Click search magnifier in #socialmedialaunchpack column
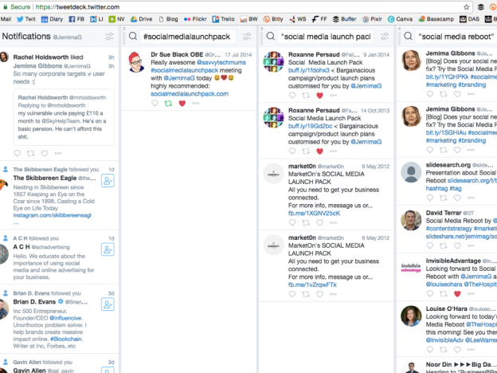The width and height of the screenshot is (497, 373). click(x=133, y=36)
